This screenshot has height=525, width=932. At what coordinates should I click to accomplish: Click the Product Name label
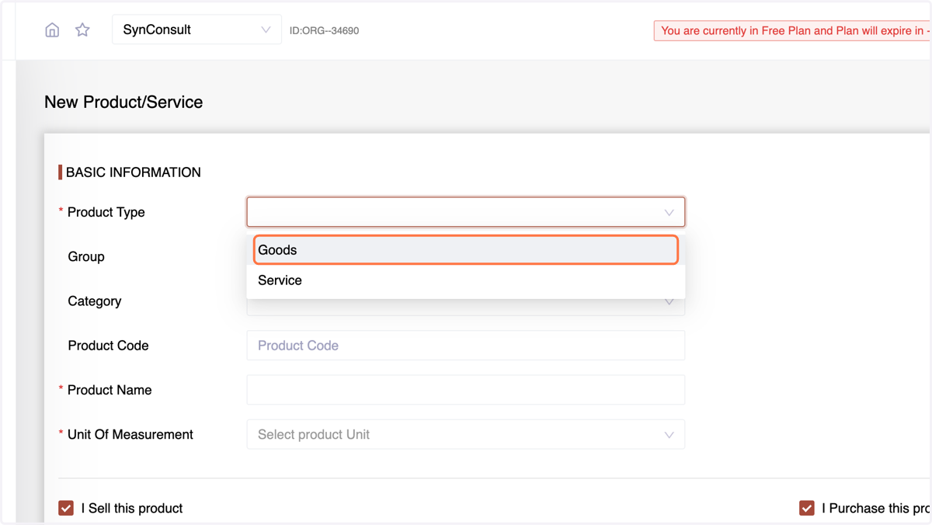pos(110,390)
